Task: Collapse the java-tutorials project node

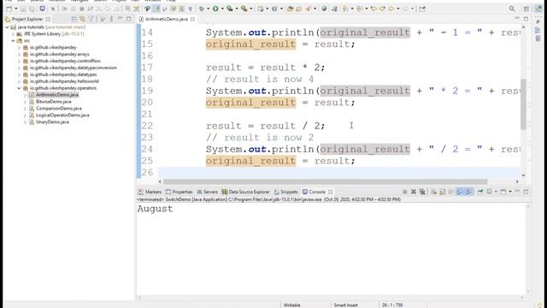Action: click(7, 27)
